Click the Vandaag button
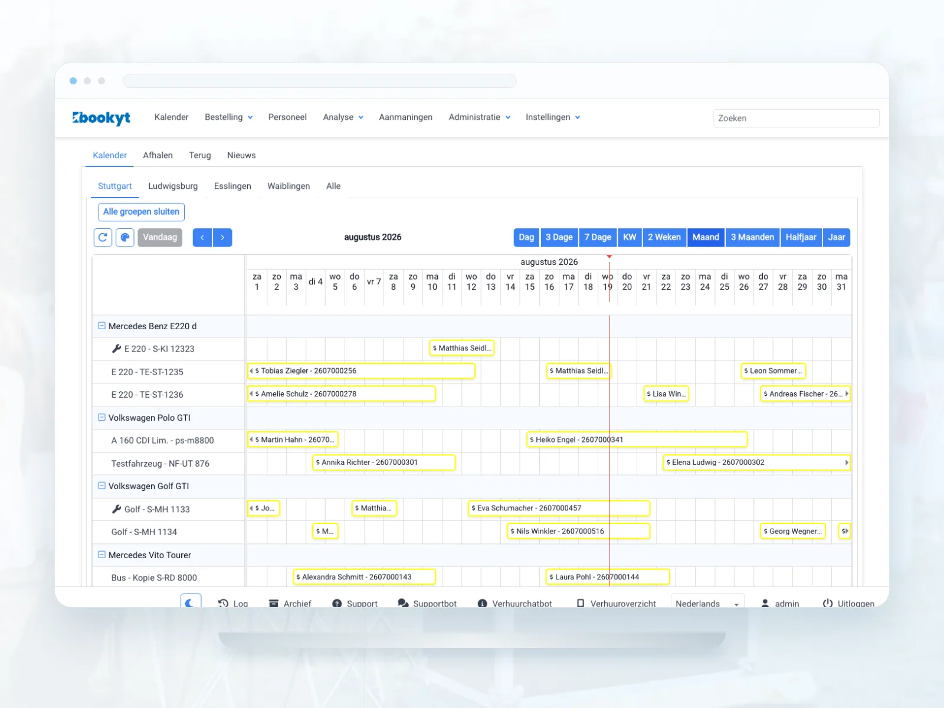 tap(160, 237)
